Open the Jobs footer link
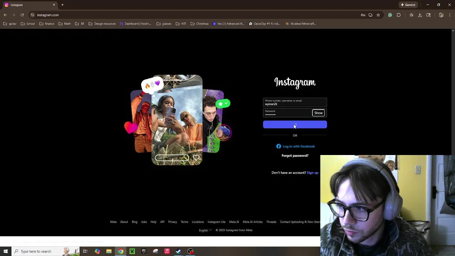Viewport: 455px width, 256px height. 144,222
